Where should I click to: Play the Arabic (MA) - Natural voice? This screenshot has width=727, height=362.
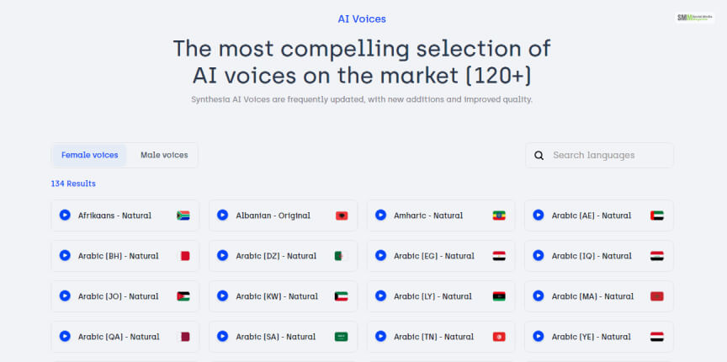539,296
